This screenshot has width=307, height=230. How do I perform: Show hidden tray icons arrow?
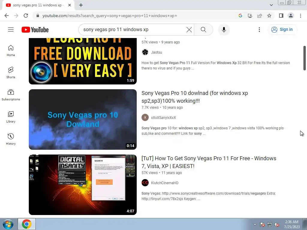[255, 224]
